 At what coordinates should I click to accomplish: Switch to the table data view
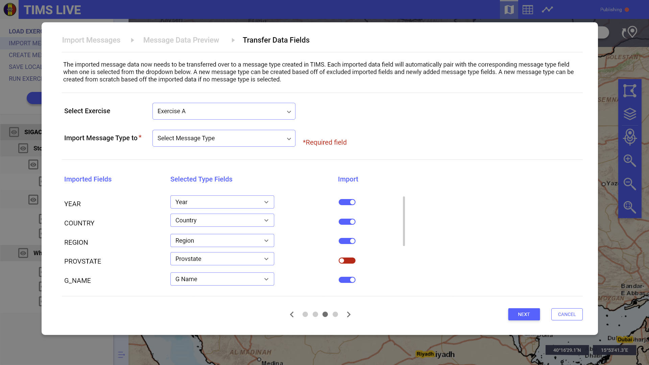point(528,9)
